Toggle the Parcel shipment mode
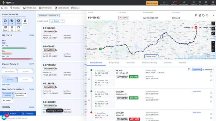The image size is (216, 121). tap(19, 22)
